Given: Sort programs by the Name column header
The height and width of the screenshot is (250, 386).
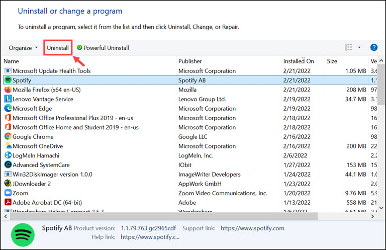Looking at the screenshot, I should coord(11,61).
